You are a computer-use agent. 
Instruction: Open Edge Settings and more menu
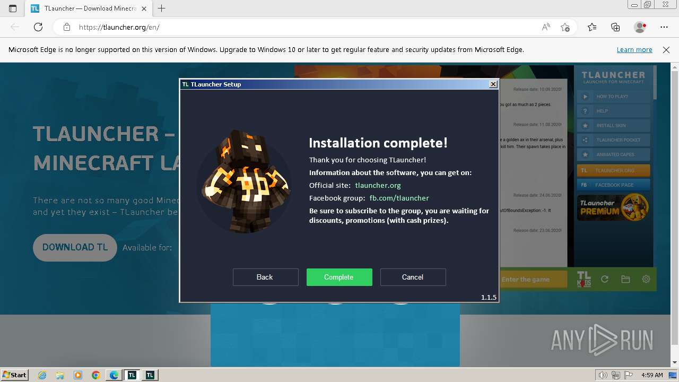coord(664,27)
